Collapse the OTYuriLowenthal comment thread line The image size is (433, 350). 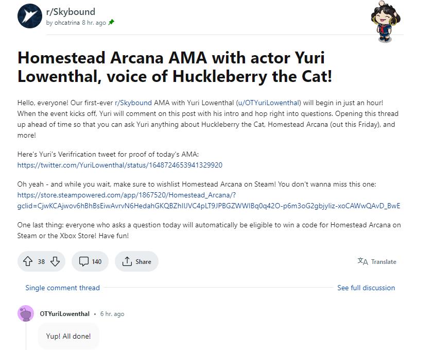pyautogui.click(x=26, y=336)
